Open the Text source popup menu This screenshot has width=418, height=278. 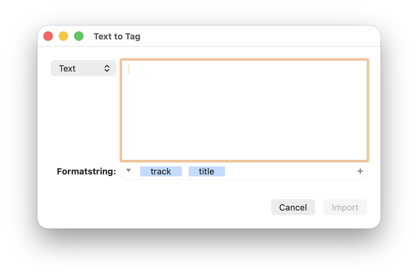[x=83, y=68]
